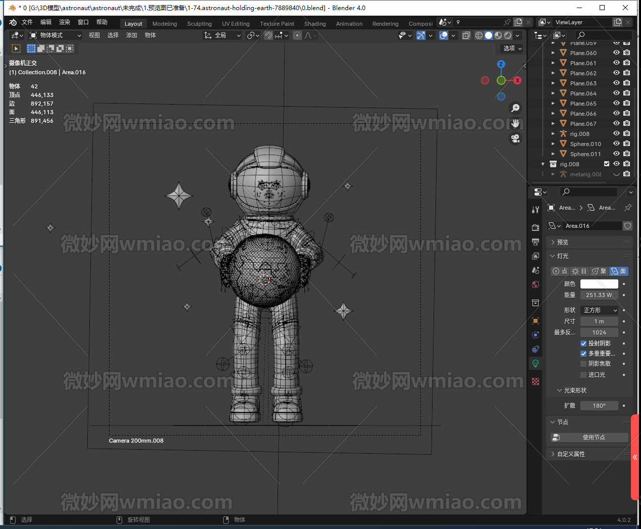The width and height of the screenshot is (641, 529).
Task: Click the rig.008 armature icon in outliner
Action: coord(563,134)
